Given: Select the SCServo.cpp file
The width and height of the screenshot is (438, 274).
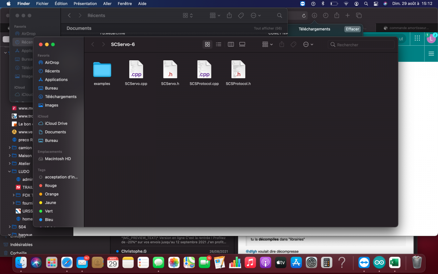Looking at the screenshot, I should [136, 74].
